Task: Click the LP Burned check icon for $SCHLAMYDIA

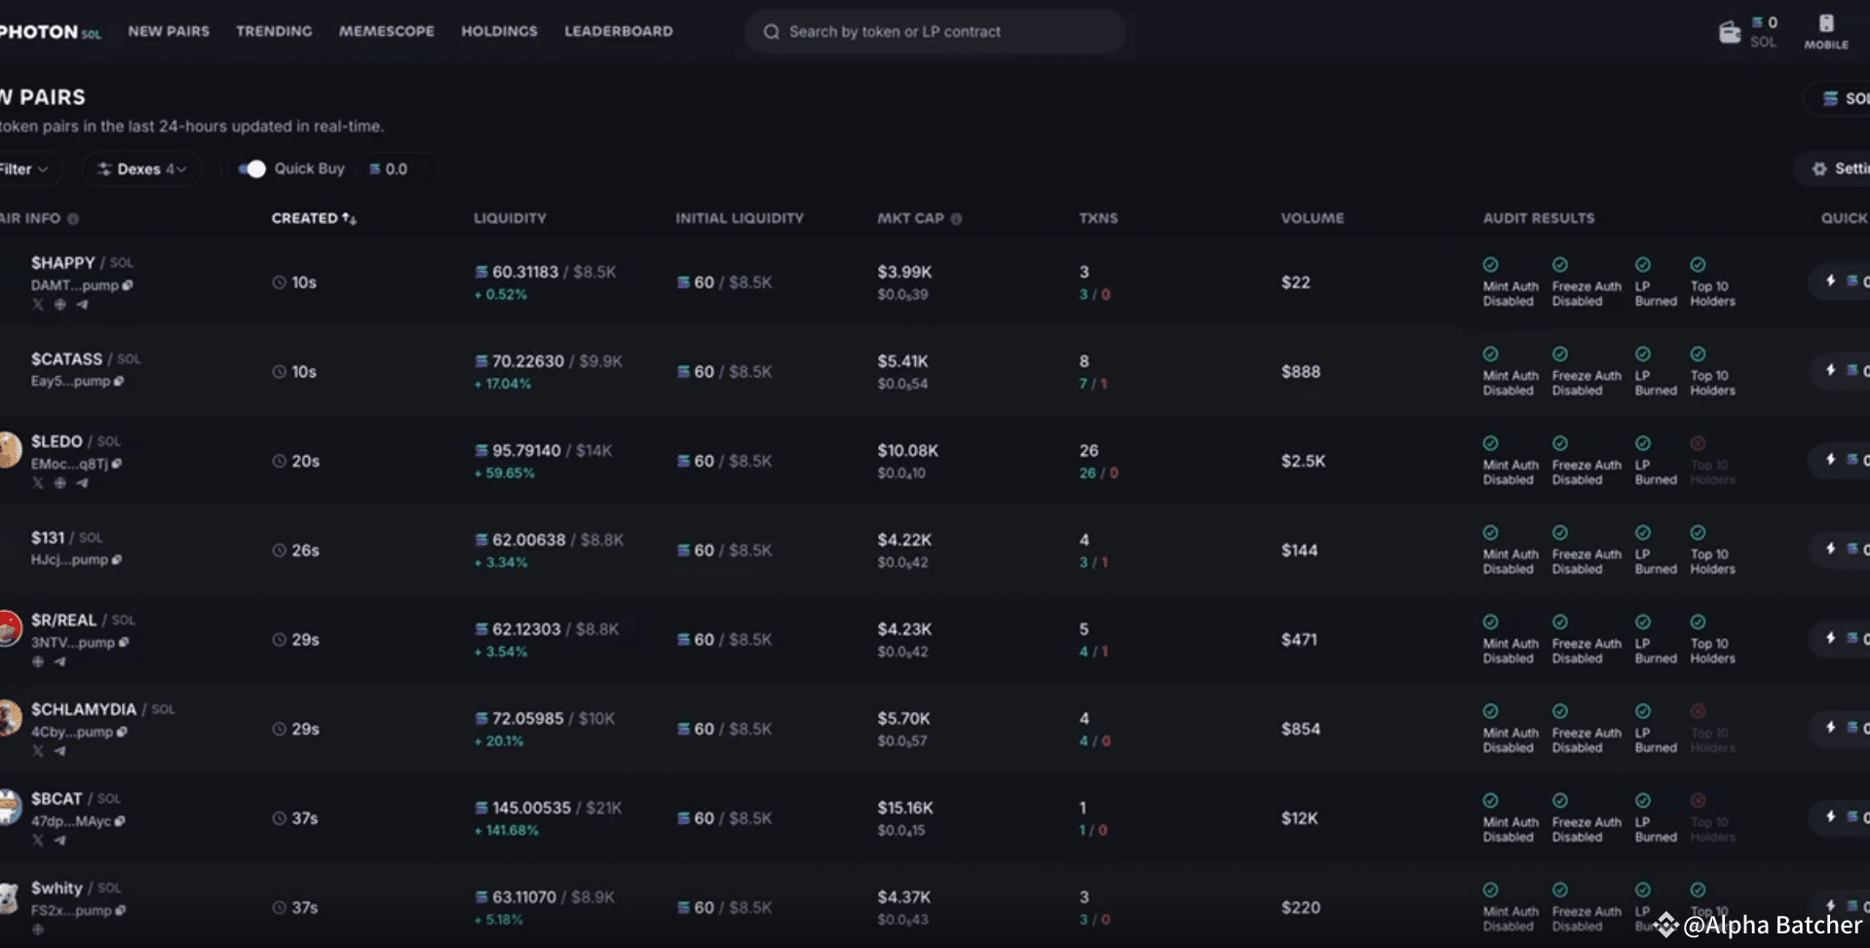Action: point(1643,710)
